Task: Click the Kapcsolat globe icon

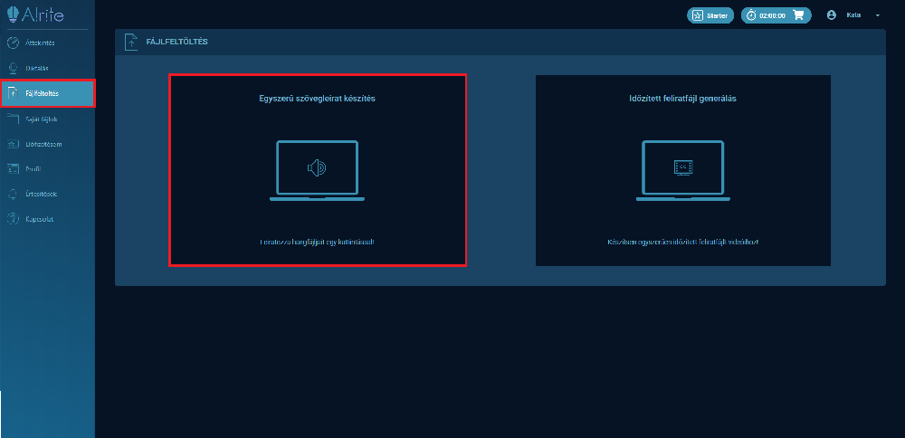Action: coord(13,219)
